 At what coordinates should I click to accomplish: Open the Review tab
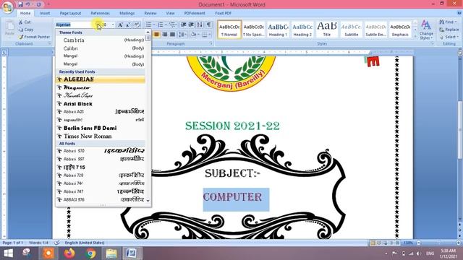click(150, 13)
